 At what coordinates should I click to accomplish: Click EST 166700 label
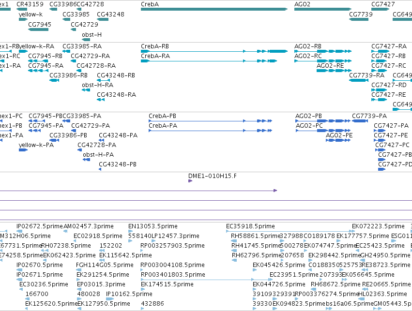[x=37, y=294]
